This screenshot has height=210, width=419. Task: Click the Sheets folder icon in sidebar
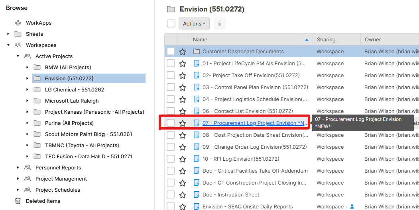pos(18,34)
